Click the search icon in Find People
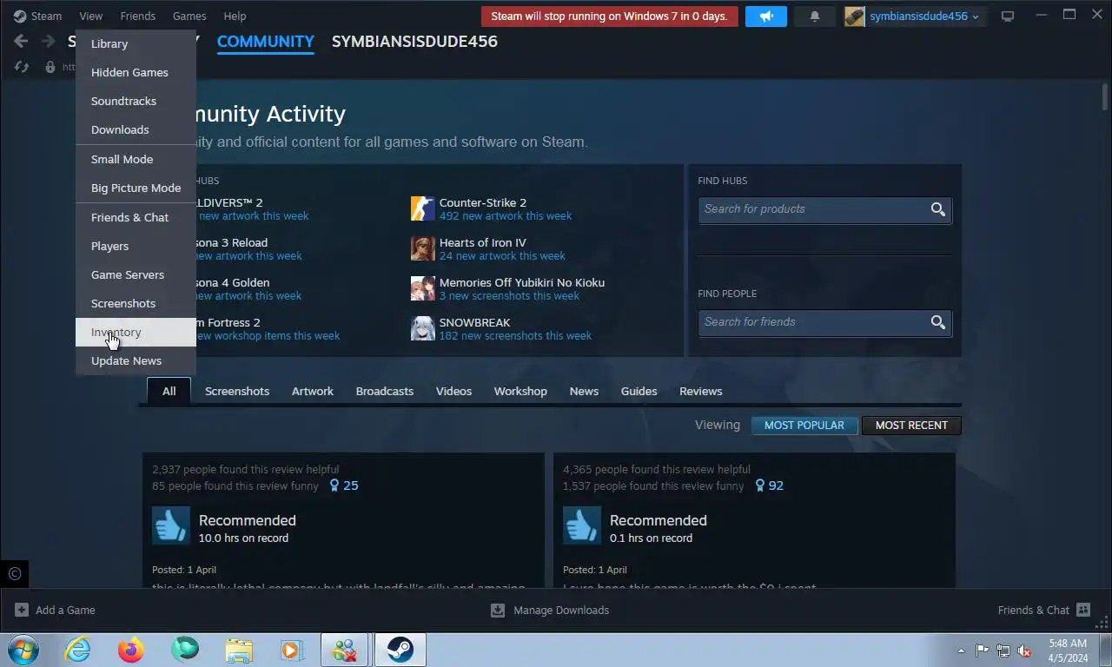1112x667 pixels. tap(938, 322)
